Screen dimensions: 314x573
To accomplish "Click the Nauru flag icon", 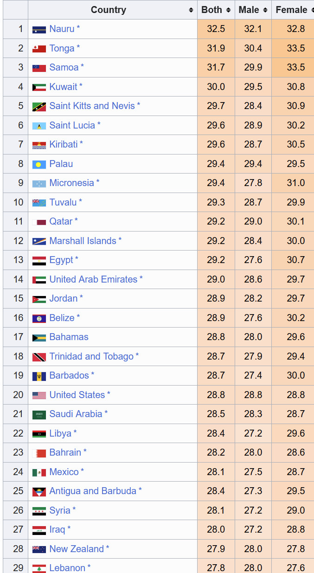I will [x=39, y=29].
